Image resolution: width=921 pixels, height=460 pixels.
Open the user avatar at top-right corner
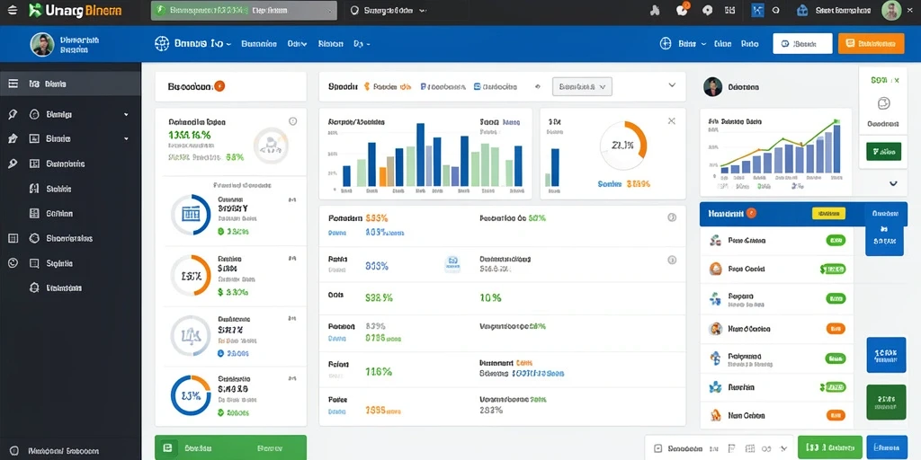[891, 10]
